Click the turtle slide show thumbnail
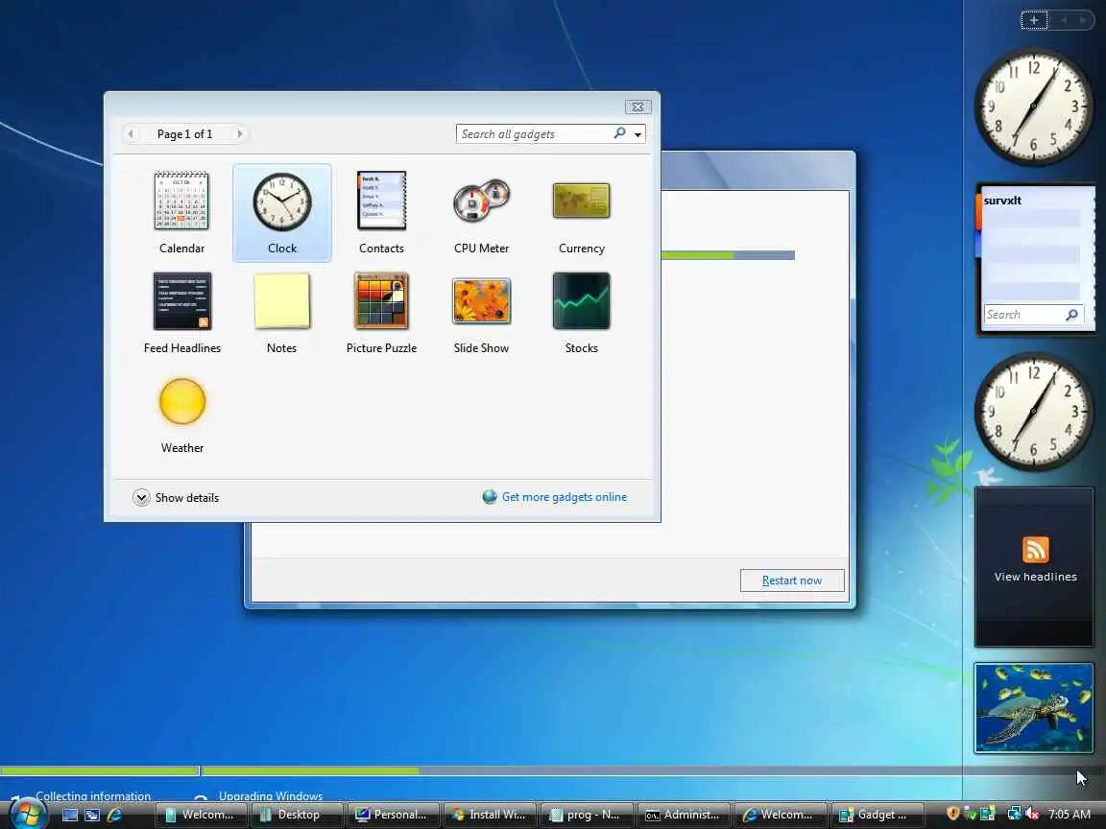 1033,708
